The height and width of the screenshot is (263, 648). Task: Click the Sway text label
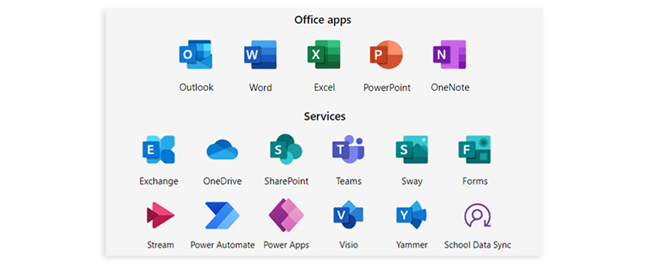(412, 182)
